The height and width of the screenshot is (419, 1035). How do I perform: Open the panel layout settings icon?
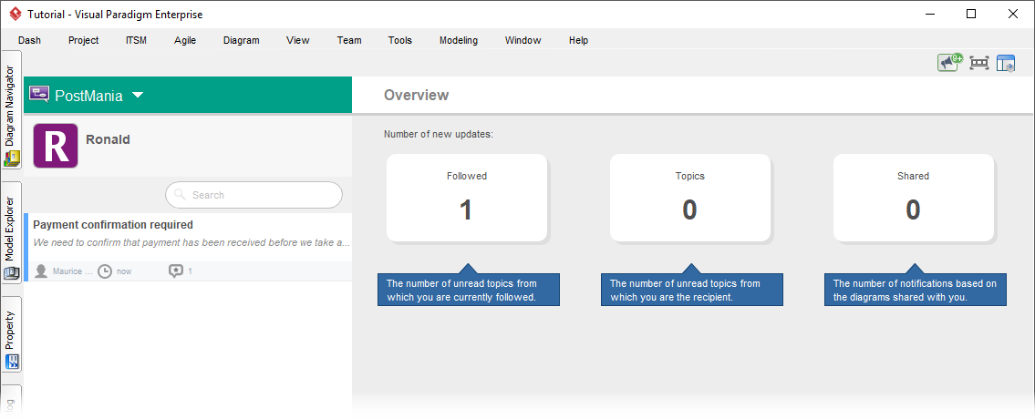click(1005, 63)
